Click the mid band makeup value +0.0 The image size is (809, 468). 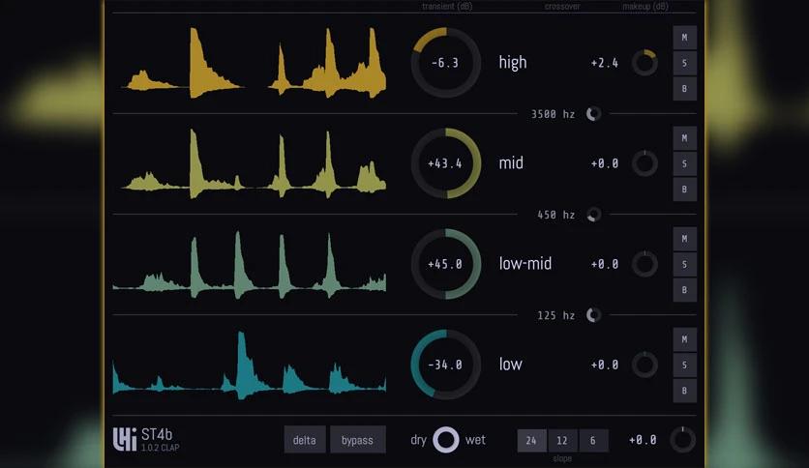click(x=605, y=163)
